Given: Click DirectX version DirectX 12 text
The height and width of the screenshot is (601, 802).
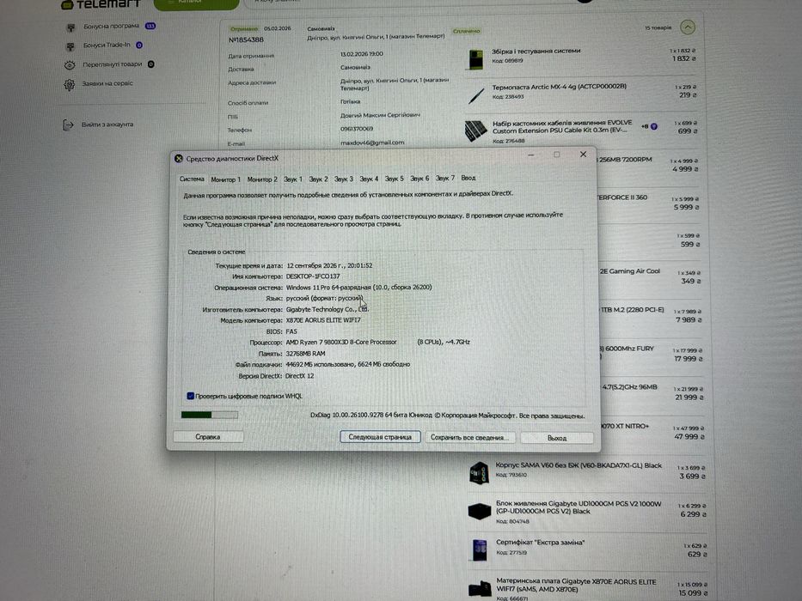Looking at the screenshot, I should click(299, 376).
